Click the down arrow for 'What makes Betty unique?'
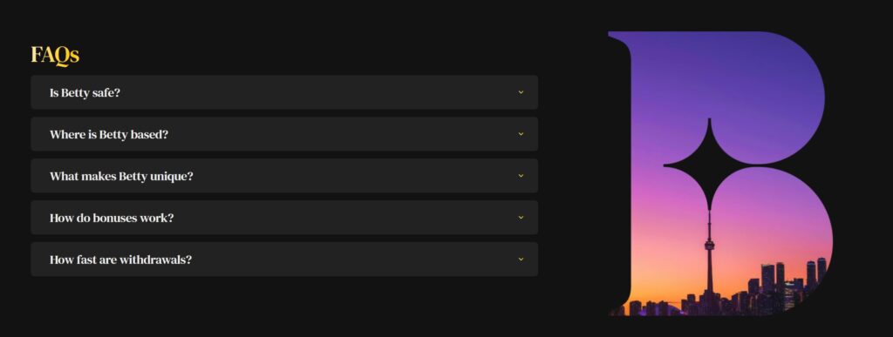 pos(521,176)
